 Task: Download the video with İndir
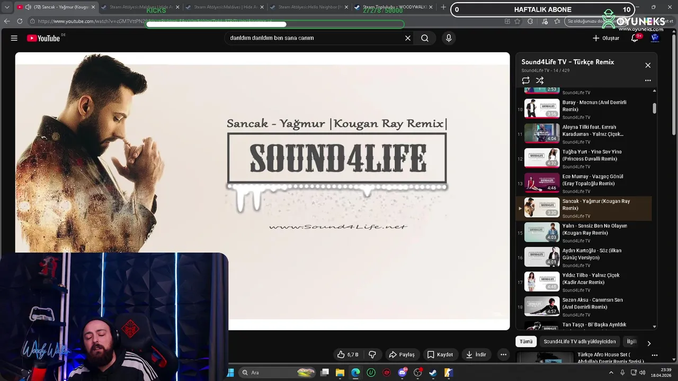pyautogui.click(x=476, y=355)
